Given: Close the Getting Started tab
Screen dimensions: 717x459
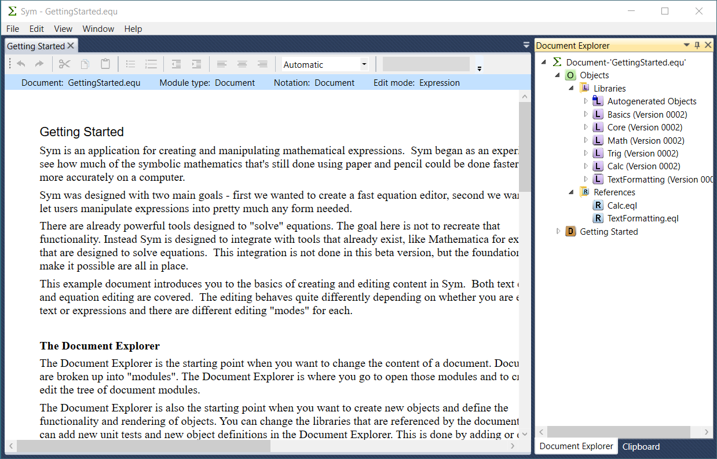Looking at the screenshot, I should (x=71, y=46).
